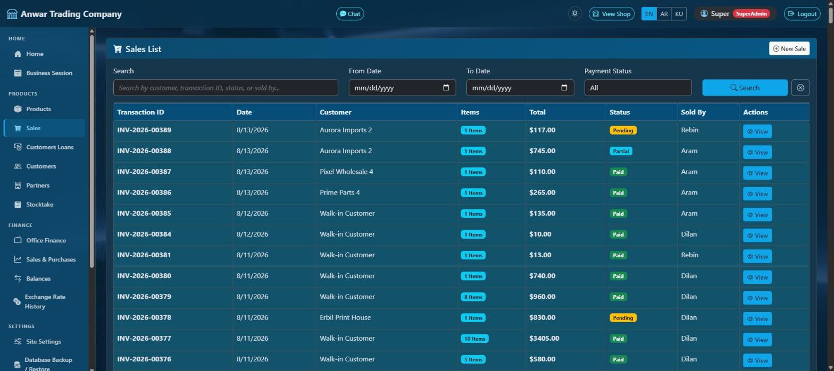Click the Balances arrows icon in sidebar

pyautogui.click(x=18, y=279)
